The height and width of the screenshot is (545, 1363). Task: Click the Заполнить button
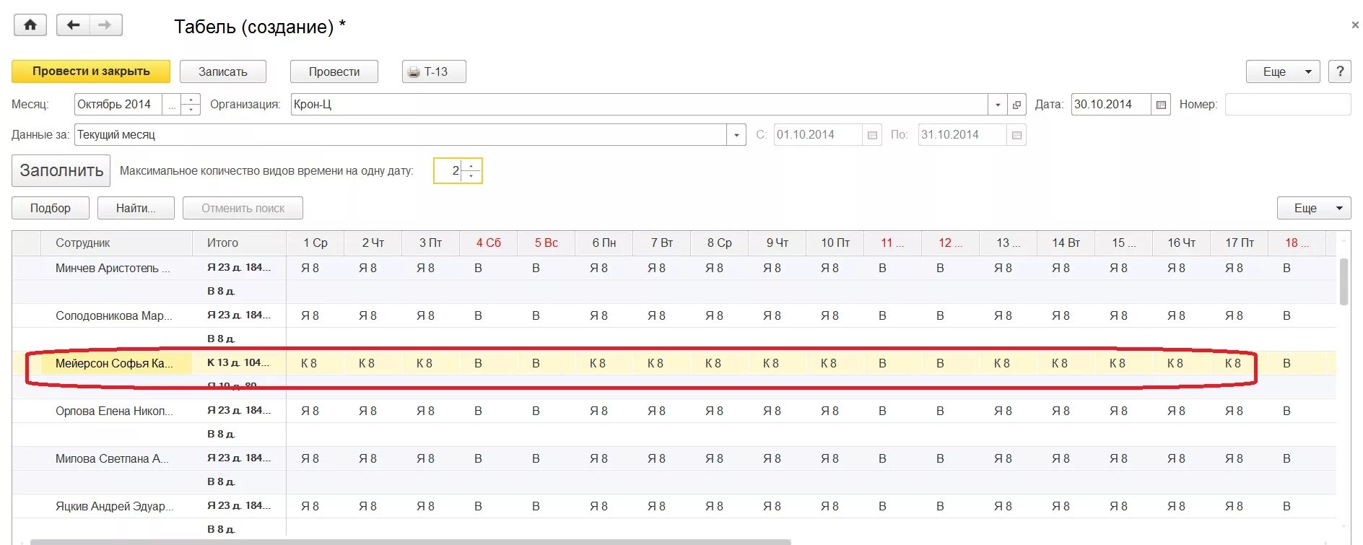(x=61, y=170)
